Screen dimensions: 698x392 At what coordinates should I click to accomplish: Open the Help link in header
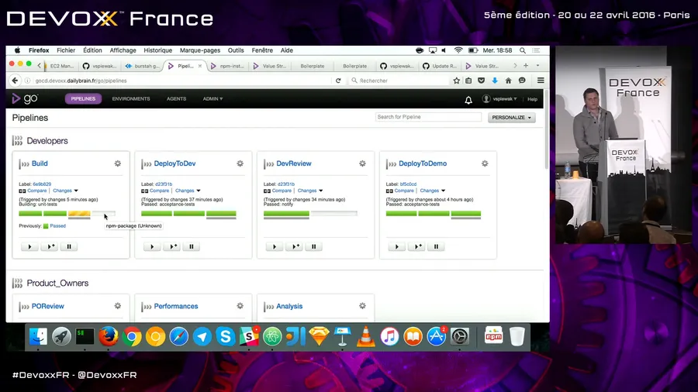pos(532,99)
